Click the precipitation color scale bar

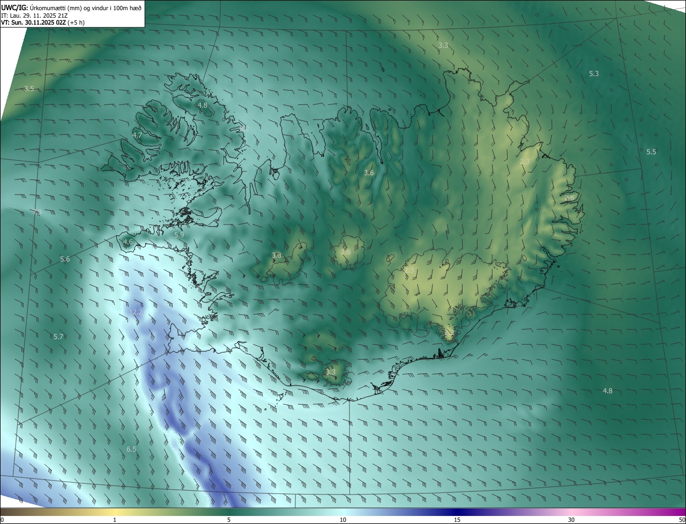coord(343,512)
